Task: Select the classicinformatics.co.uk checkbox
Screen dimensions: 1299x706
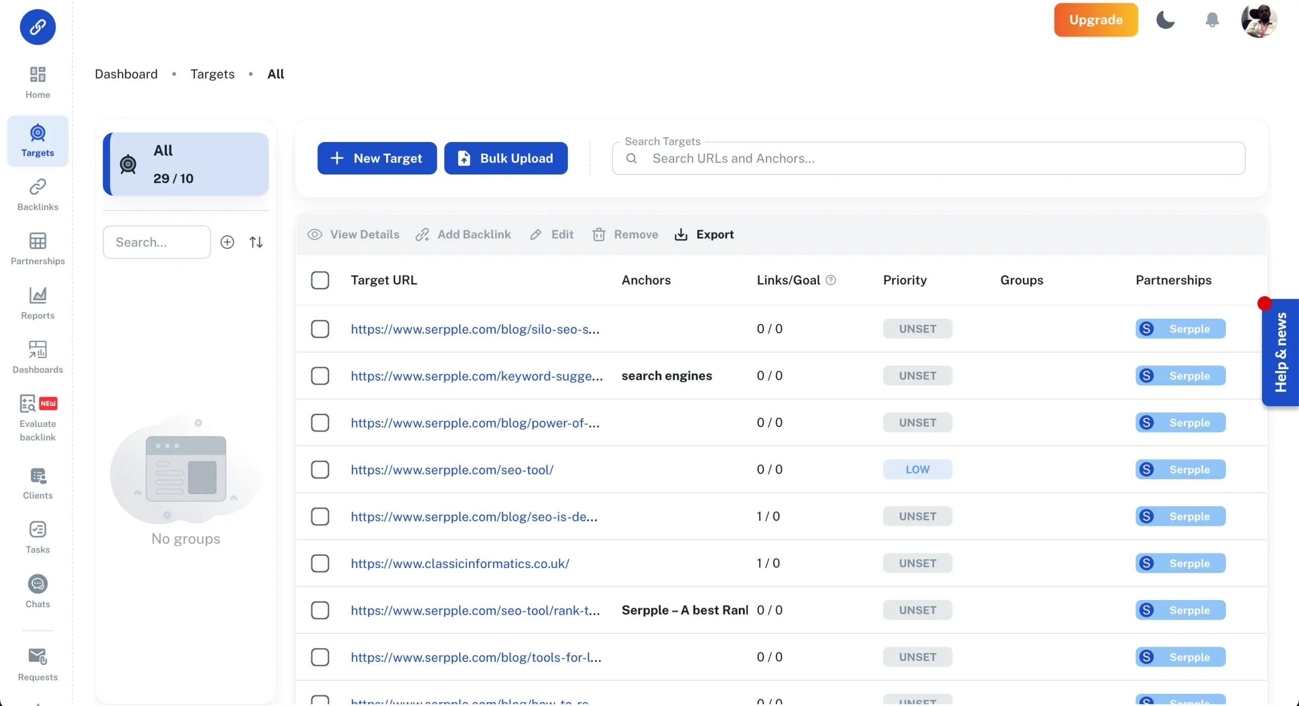Action: tap(320, 563)
